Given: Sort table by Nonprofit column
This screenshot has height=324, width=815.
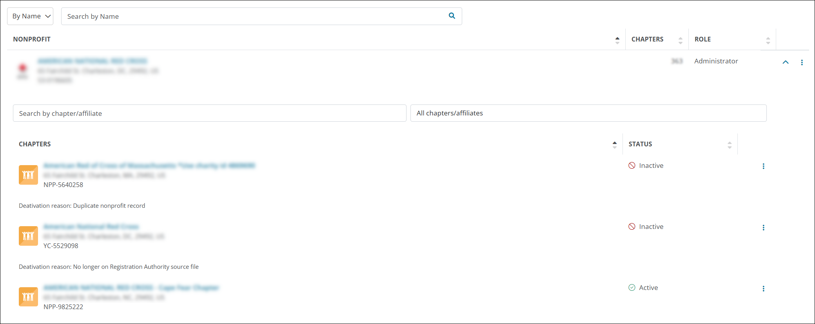Looking at the screenshot, I should [x=617, y=40].
